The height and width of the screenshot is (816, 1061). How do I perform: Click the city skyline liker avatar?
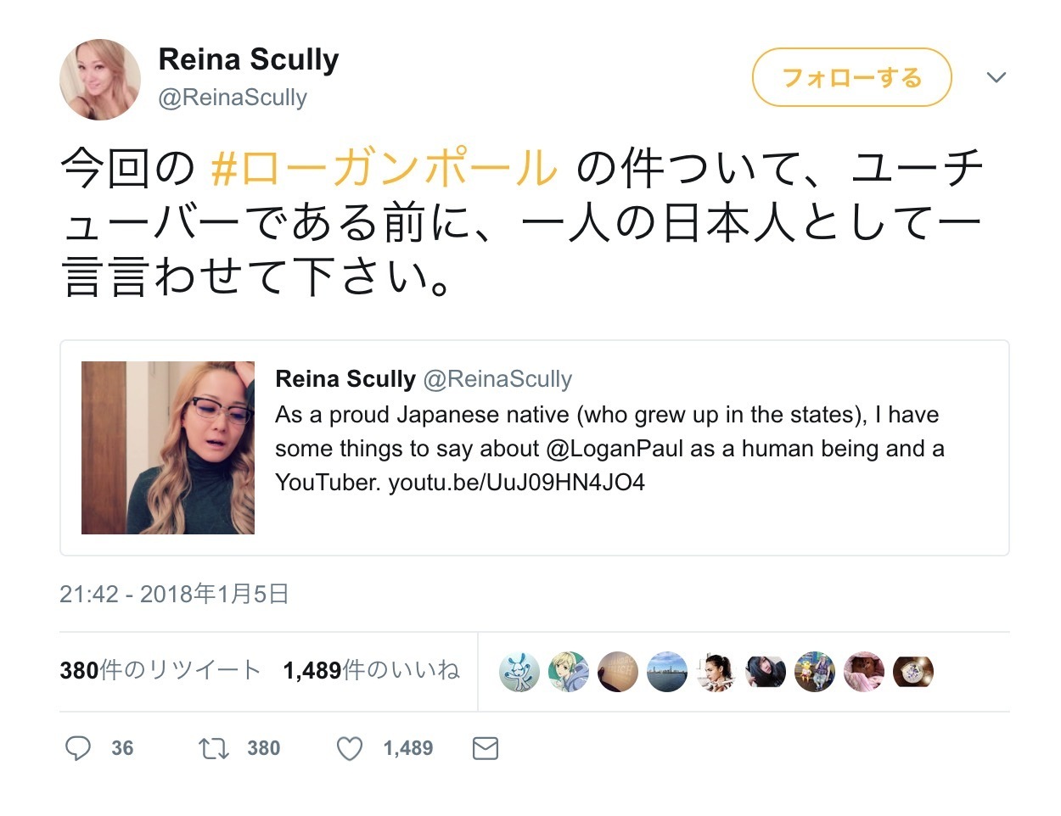(x=667, y=672)
